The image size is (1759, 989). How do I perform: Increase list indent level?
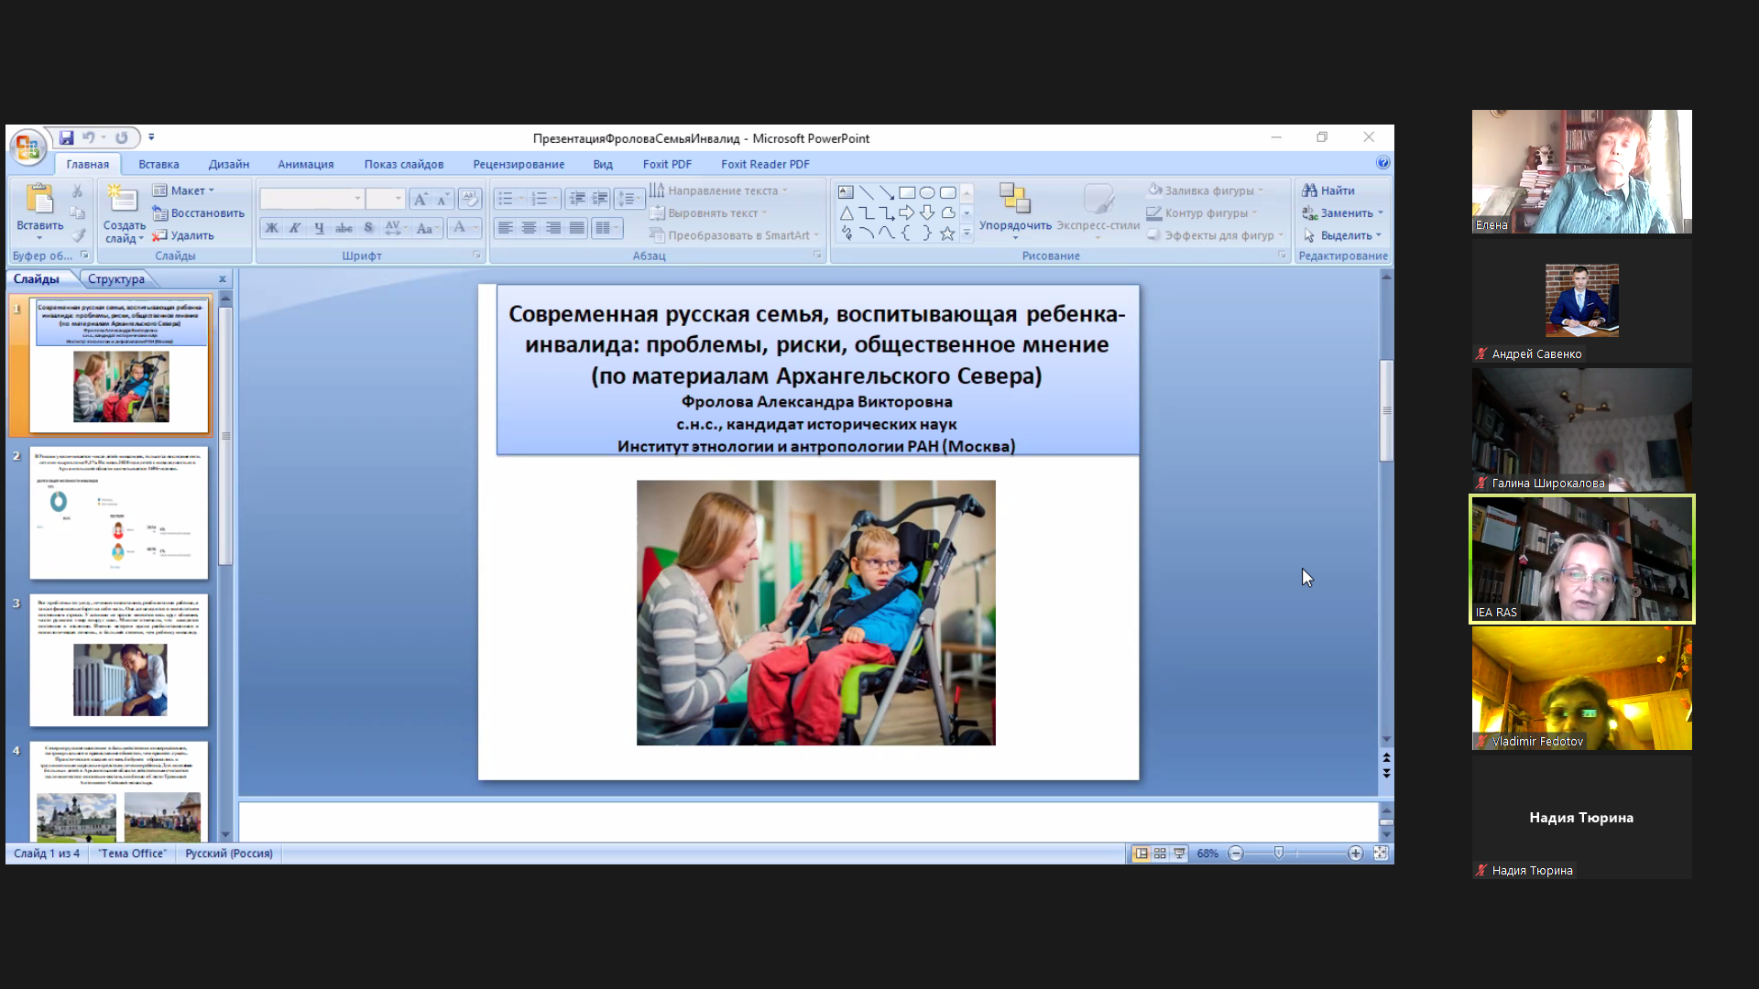599,199
